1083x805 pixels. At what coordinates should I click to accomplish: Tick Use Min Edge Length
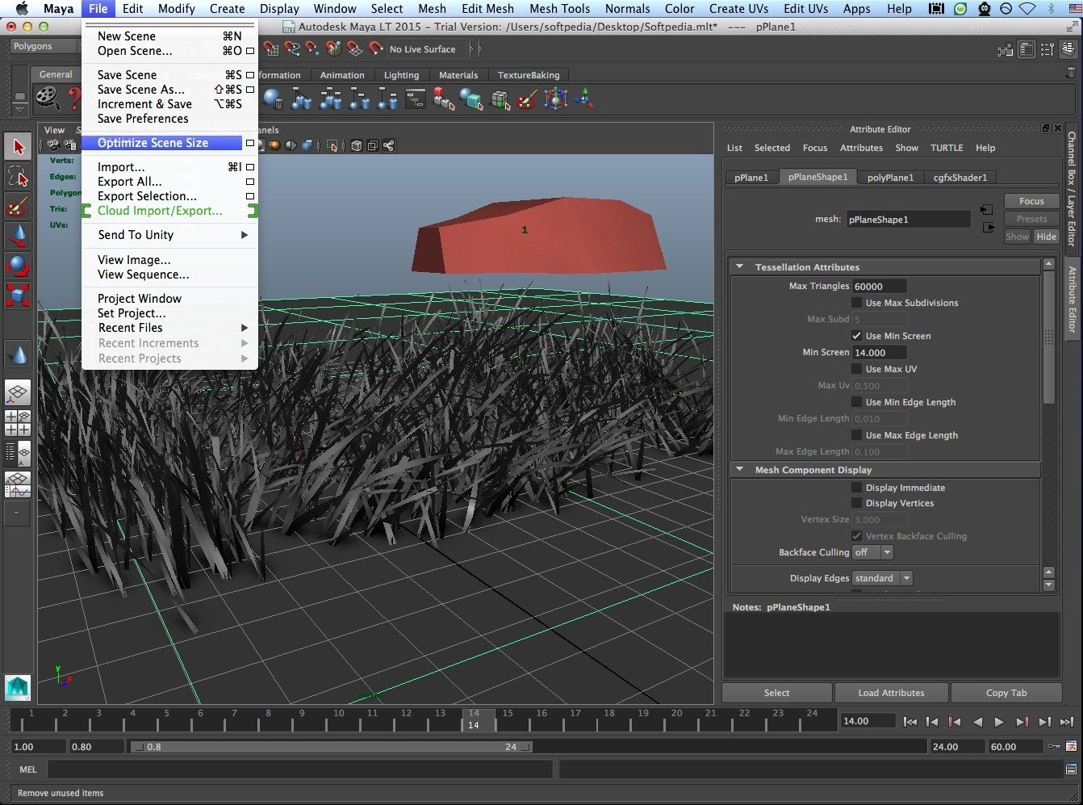pos(857,402)
